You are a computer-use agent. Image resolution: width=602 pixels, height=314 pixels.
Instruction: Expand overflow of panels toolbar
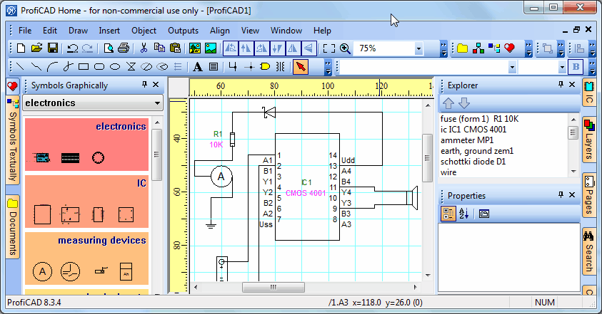(528, 48)
